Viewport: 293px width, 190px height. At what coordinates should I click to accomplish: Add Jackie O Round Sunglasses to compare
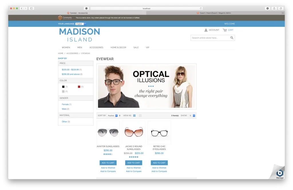(x=134, y=171)
